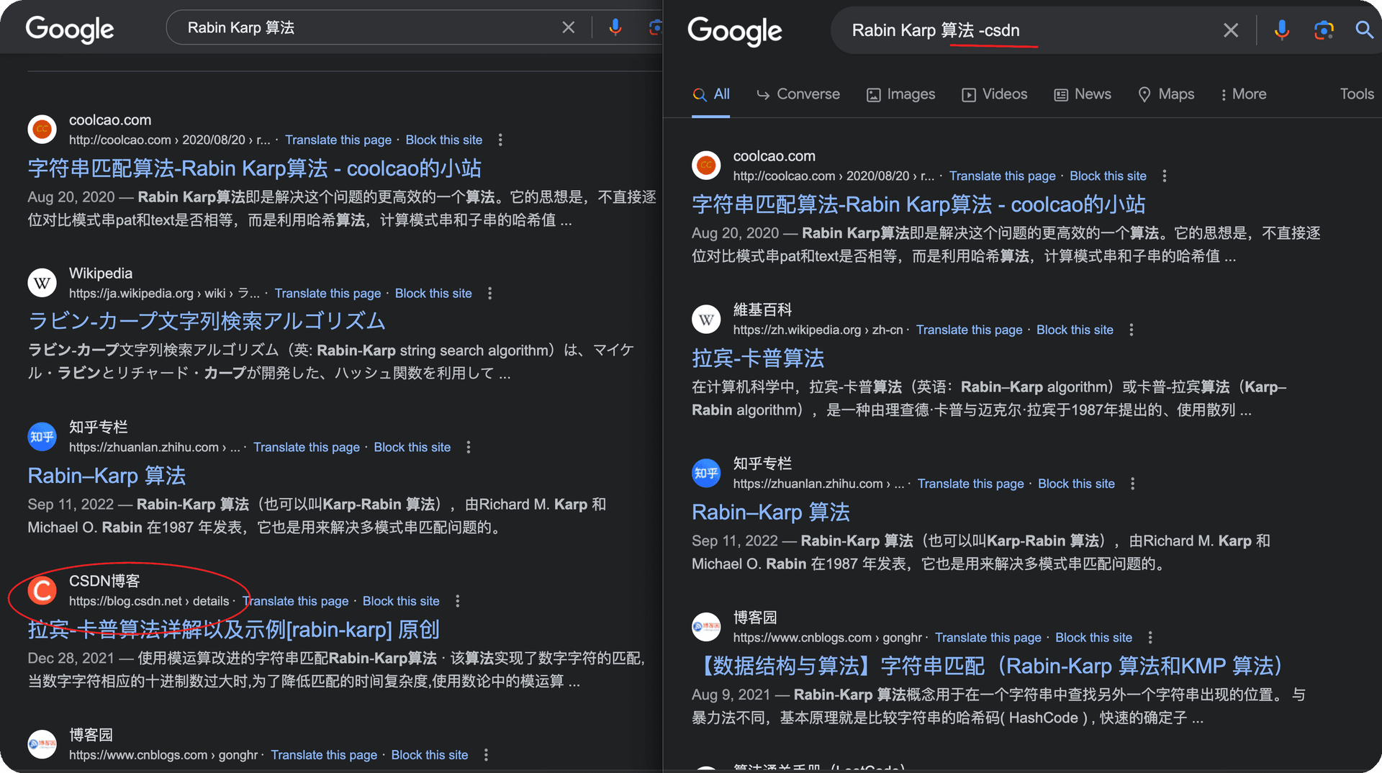Click CSDN favicon in left window
Screen dimensions: 1382x773
pyautogui.click(x=42, y=591)
